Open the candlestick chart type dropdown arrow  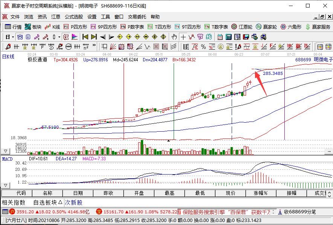point(59,37)
